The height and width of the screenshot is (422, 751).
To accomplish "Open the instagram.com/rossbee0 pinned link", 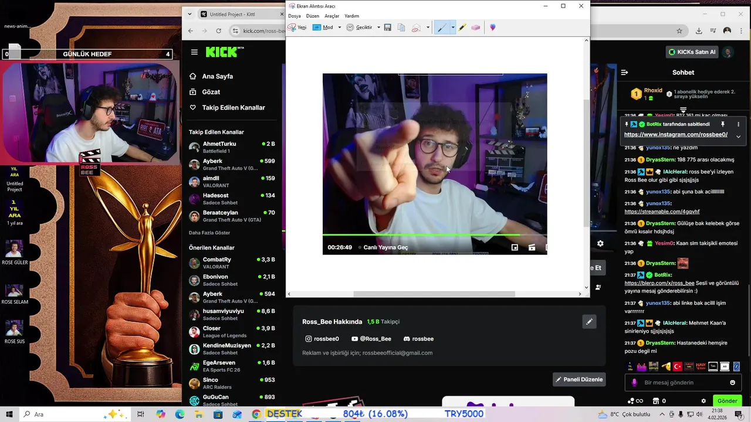I will pyautogui.click(x=676, y=135).
